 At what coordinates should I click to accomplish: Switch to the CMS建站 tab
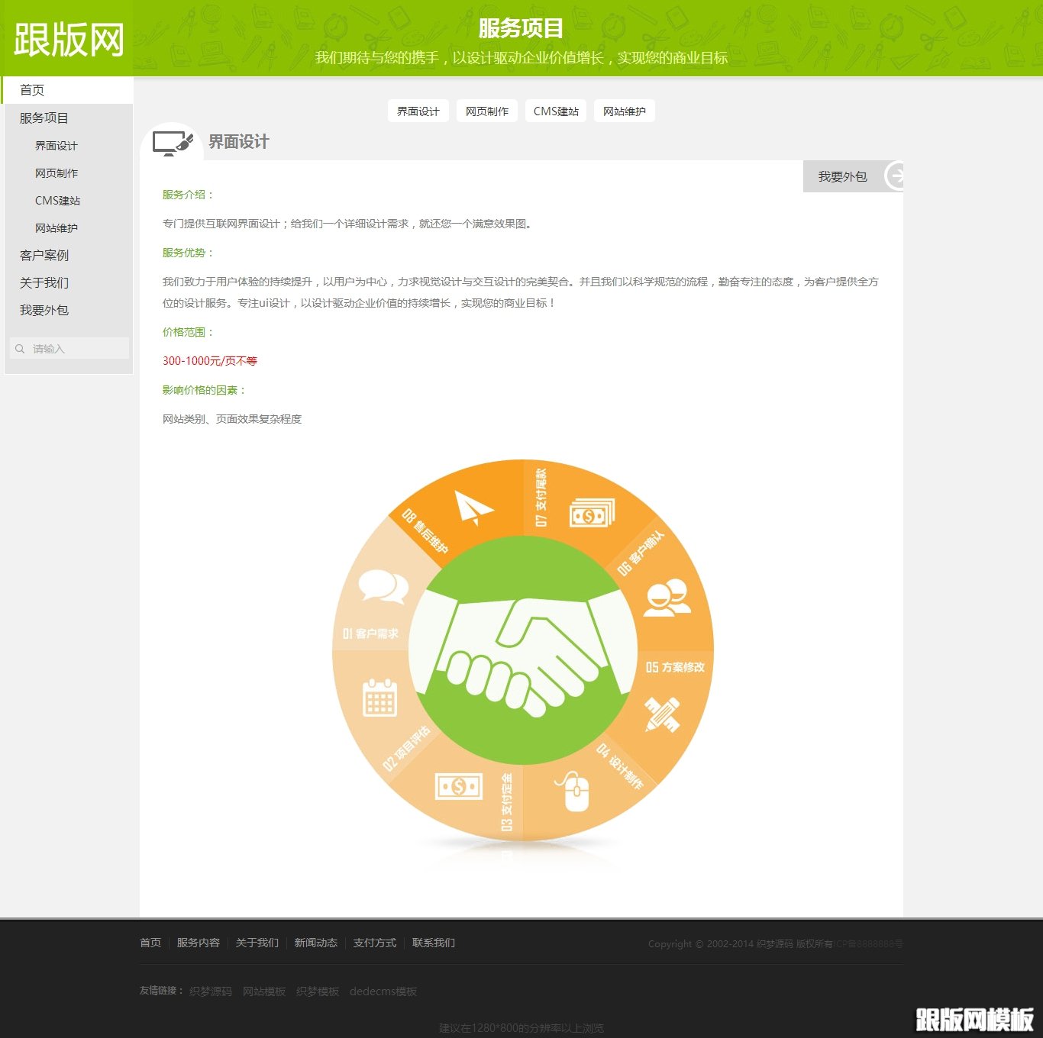tap(555, 111)
